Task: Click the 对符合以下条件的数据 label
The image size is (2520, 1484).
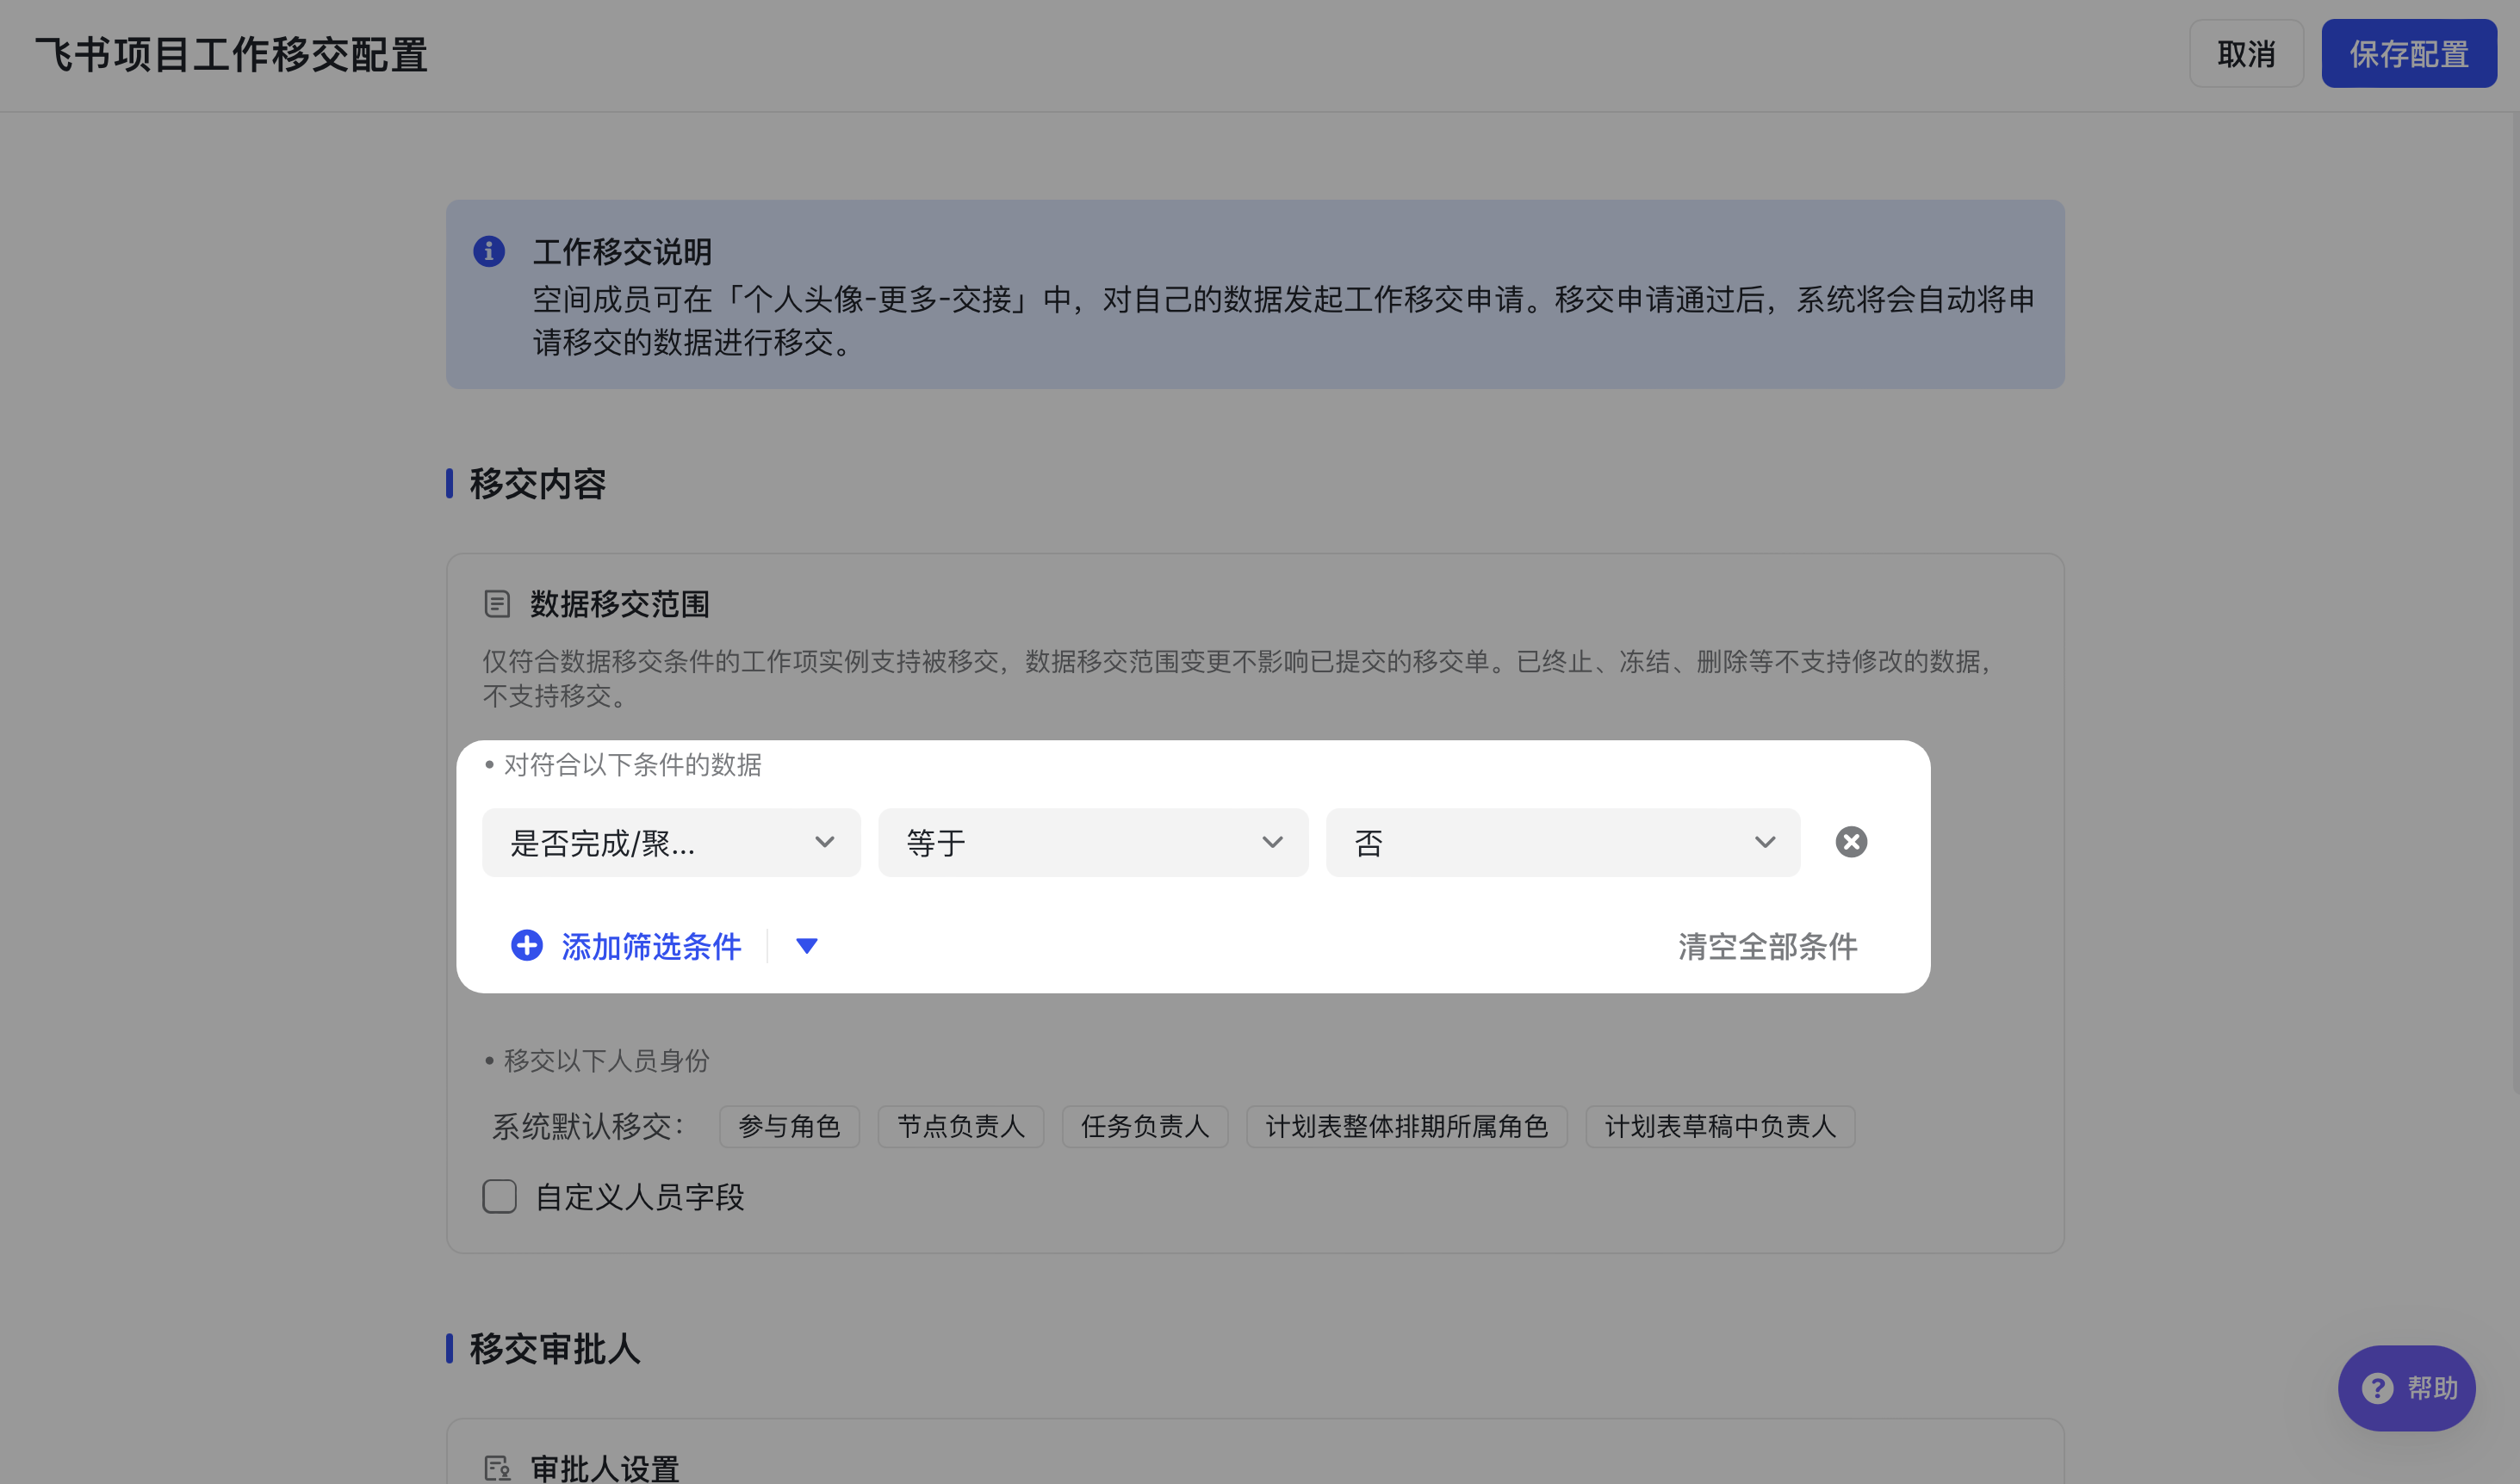Action: 632,765
